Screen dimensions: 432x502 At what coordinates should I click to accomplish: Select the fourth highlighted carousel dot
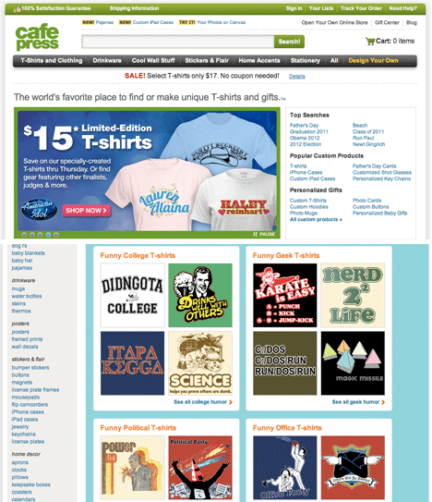[x=48, y=235]
